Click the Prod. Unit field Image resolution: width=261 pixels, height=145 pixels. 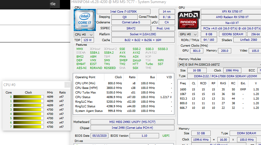pyautogui.click(x=163, y=29)
